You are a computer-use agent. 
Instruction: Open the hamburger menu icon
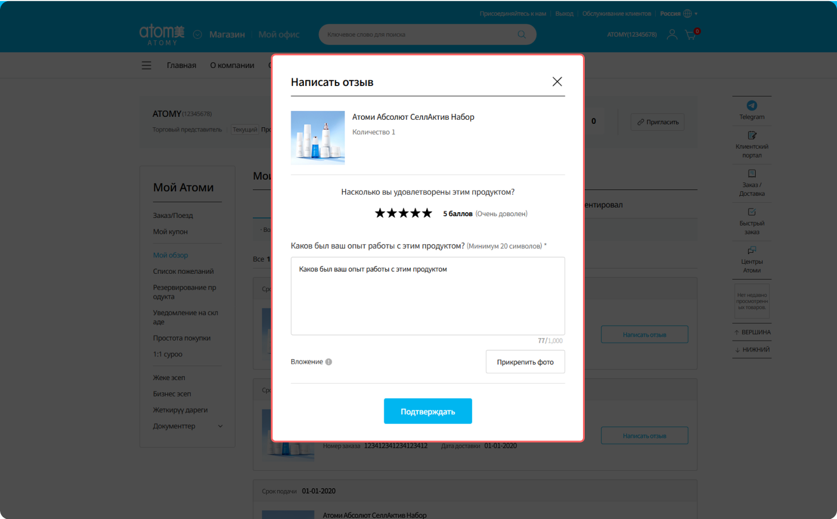pyautogui.click(x=146, y=65)
